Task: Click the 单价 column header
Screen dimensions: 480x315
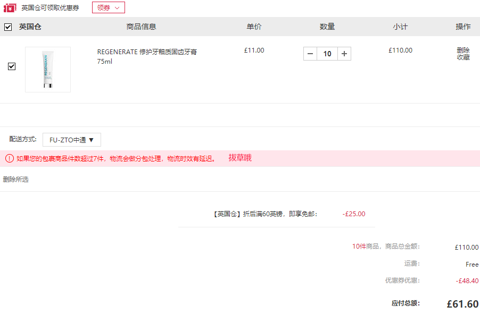Action: coord(254,27)
